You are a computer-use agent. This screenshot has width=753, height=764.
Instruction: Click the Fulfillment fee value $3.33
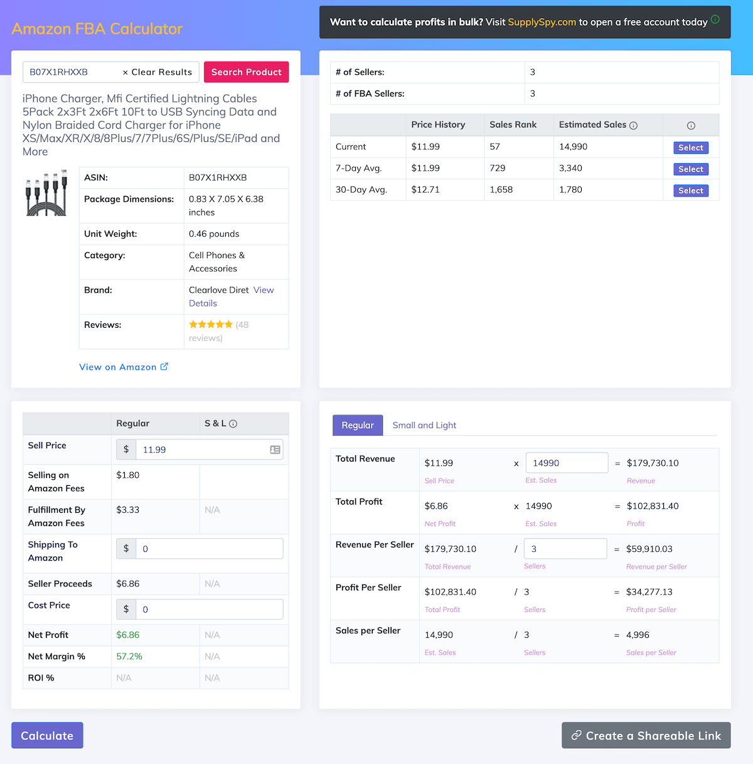click(x=128, y=510)
